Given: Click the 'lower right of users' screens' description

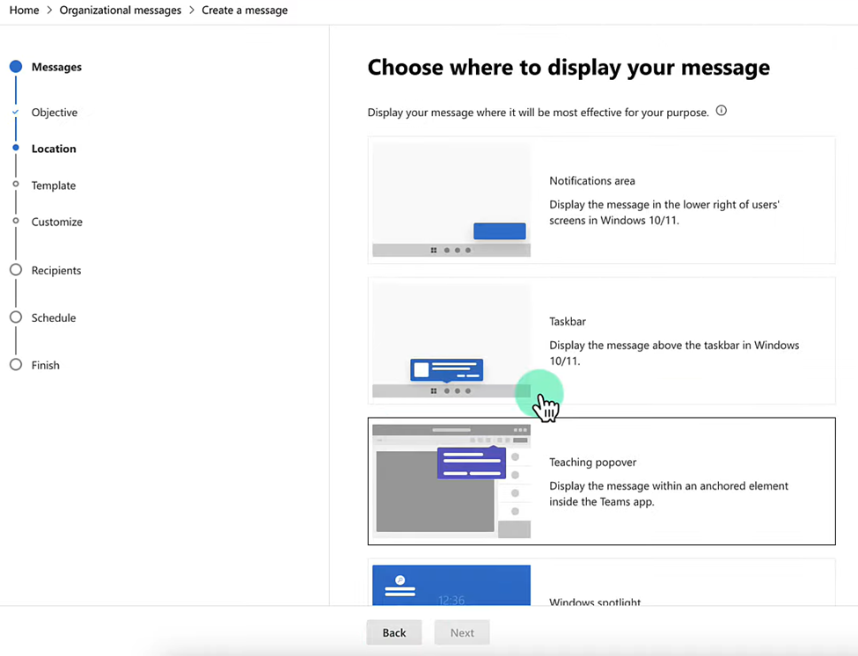Looking at the screenshot, I should [664, 213].
